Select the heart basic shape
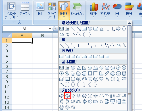Screen dimensions: 142x111 (x=101, y=79)
